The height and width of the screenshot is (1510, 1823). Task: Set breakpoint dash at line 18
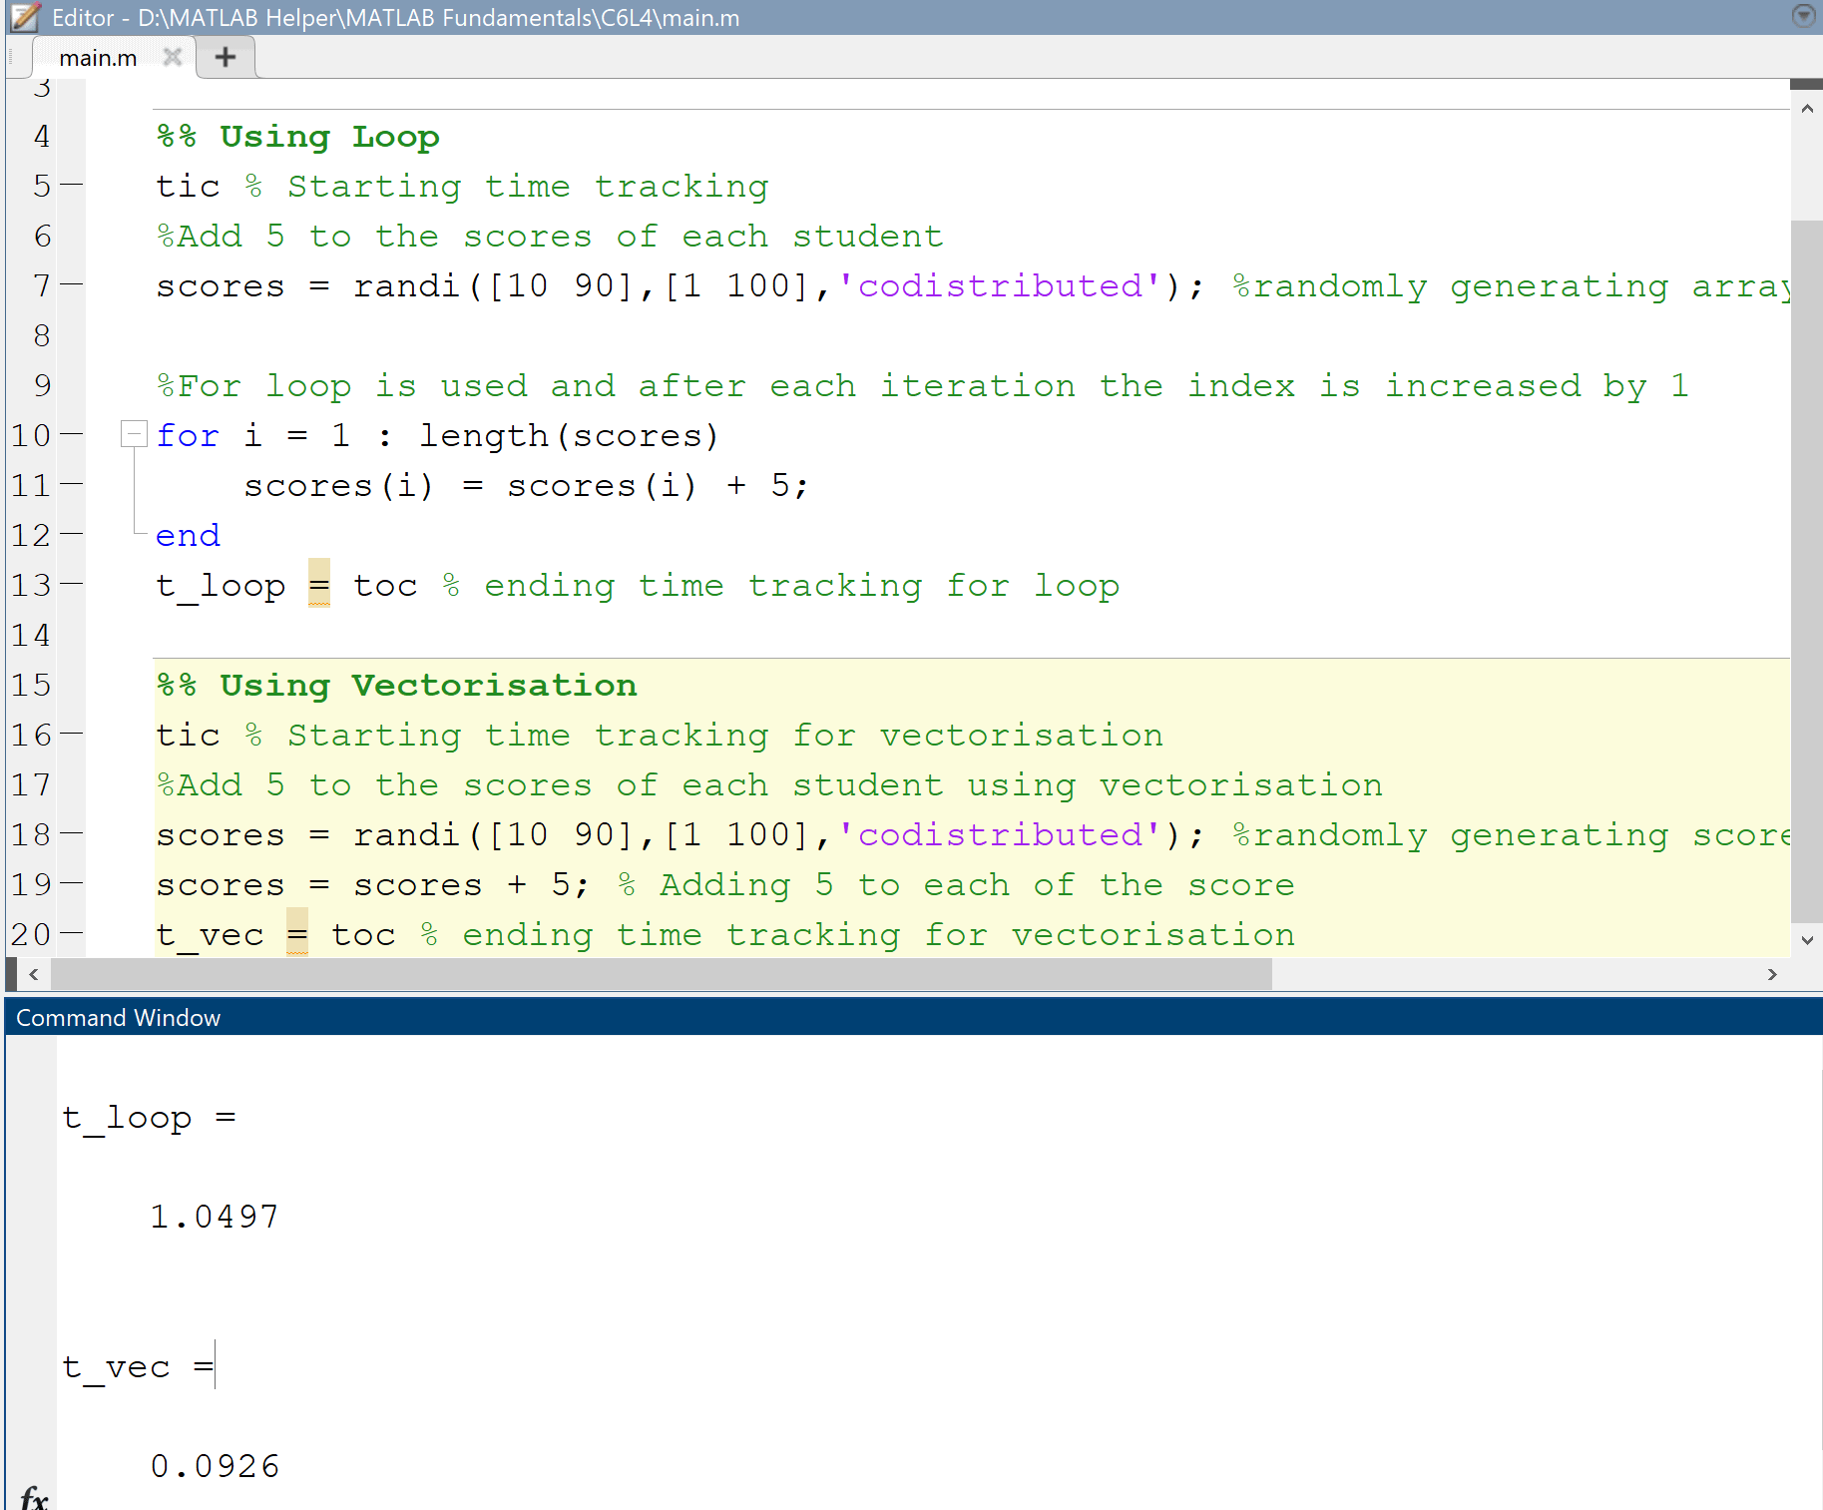pos(72,832)
